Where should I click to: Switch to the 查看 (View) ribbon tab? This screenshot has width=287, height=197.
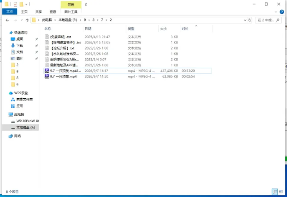coord(53,12)
